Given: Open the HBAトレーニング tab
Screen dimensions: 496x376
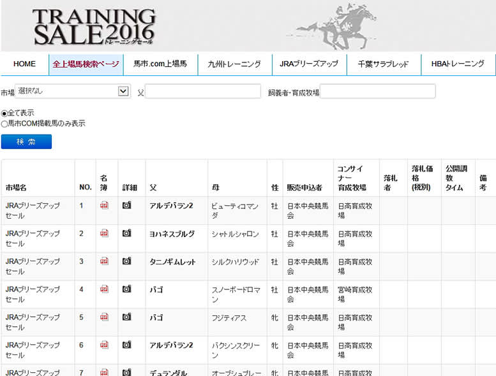Looking at the screenshot, I should pyautogui.click(x=458, y=64).
